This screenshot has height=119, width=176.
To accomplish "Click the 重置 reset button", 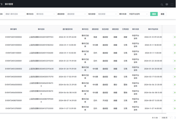I will (162, 14).
